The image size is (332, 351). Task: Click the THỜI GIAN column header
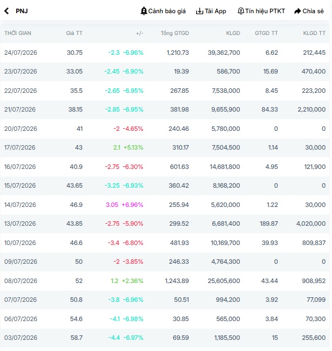(18, 33)
